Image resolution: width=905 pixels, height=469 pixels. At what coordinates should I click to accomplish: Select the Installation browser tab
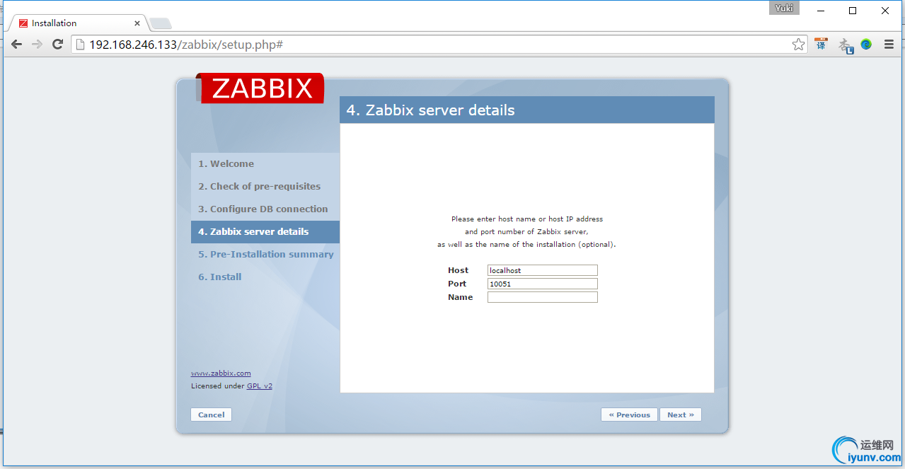pos(76,23)
